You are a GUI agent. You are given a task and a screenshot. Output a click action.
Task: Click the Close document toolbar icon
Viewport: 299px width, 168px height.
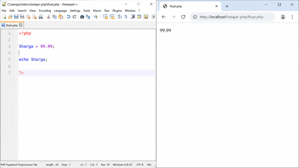tap(28, 17)
